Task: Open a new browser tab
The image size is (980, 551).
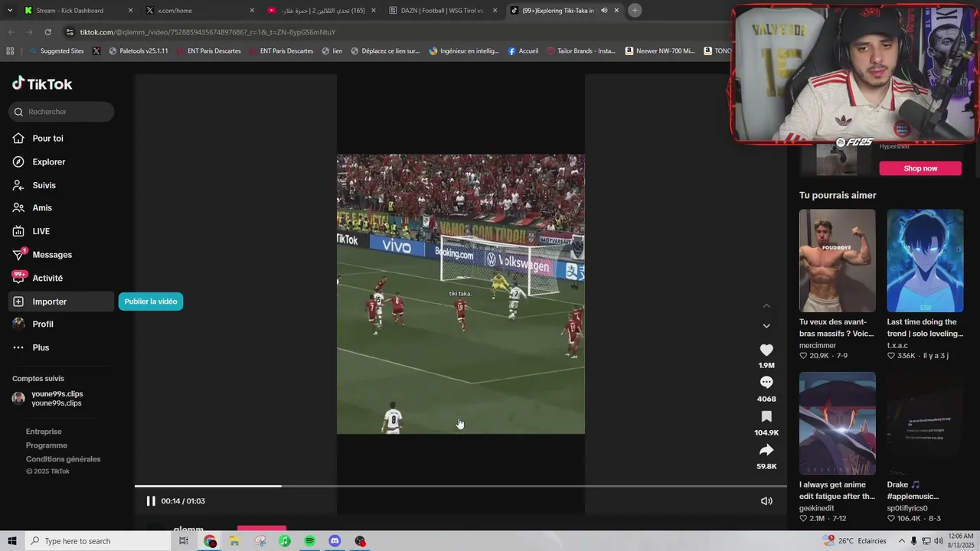Action: [635, 11]
